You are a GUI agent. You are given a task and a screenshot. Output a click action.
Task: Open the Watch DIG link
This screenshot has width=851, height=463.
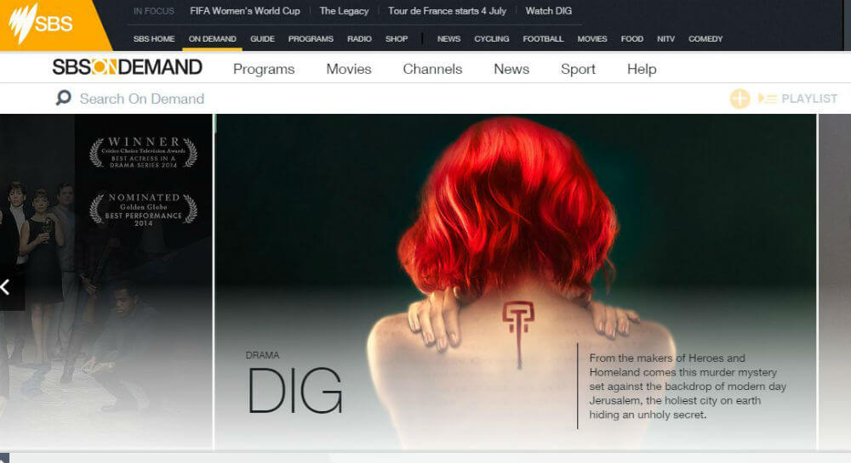tap(548, 11)
